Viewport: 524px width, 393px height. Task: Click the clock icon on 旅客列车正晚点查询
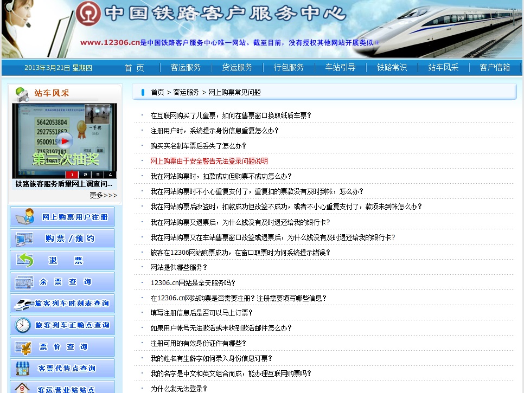click(x=22, y=325)
